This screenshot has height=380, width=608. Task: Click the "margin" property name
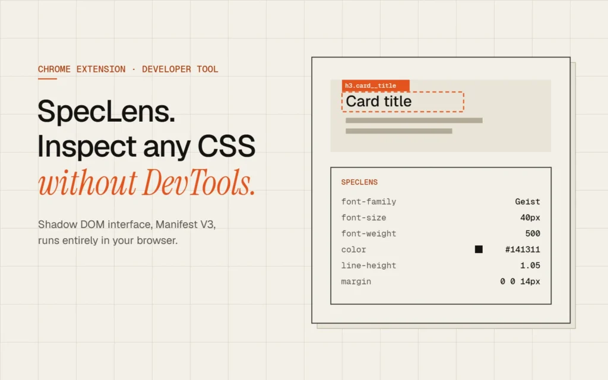(356, 281)
